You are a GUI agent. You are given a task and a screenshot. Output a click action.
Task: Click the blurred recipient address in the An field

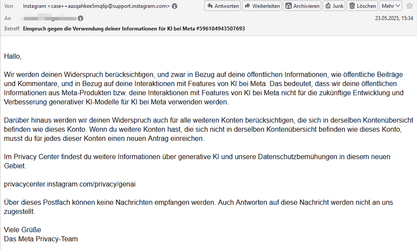tap(49, 18)
